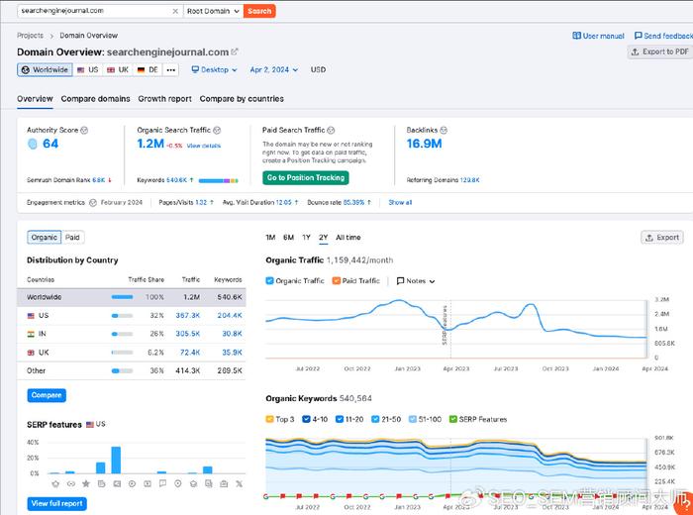
Task: Open external link icon beside searchenginejournal.com title
Action: (x=235, y=51)
